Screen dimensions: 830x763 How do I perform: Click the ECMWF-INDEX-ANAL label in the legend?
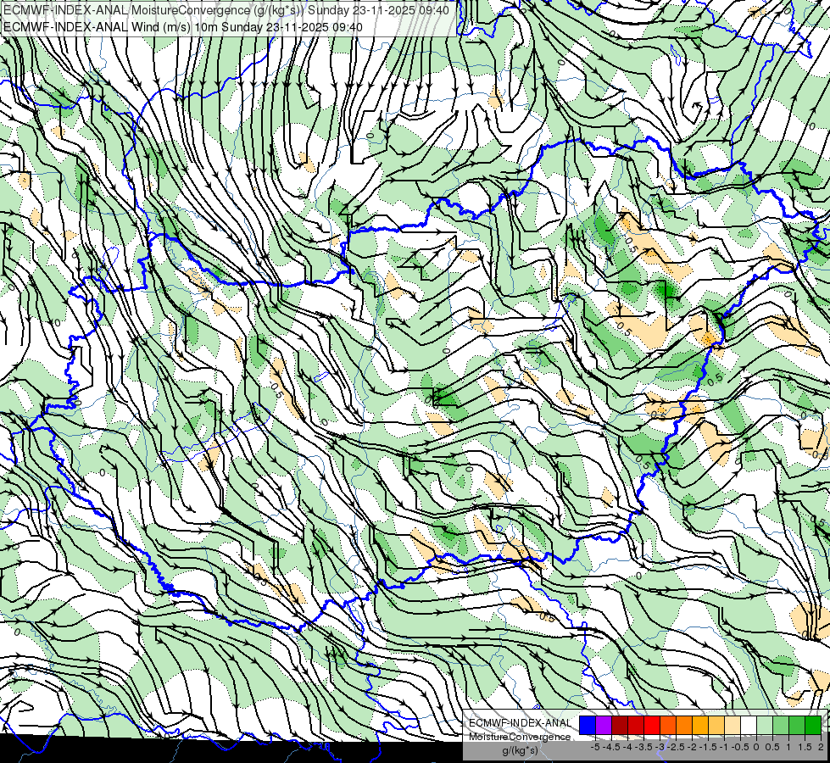(520, 723)
